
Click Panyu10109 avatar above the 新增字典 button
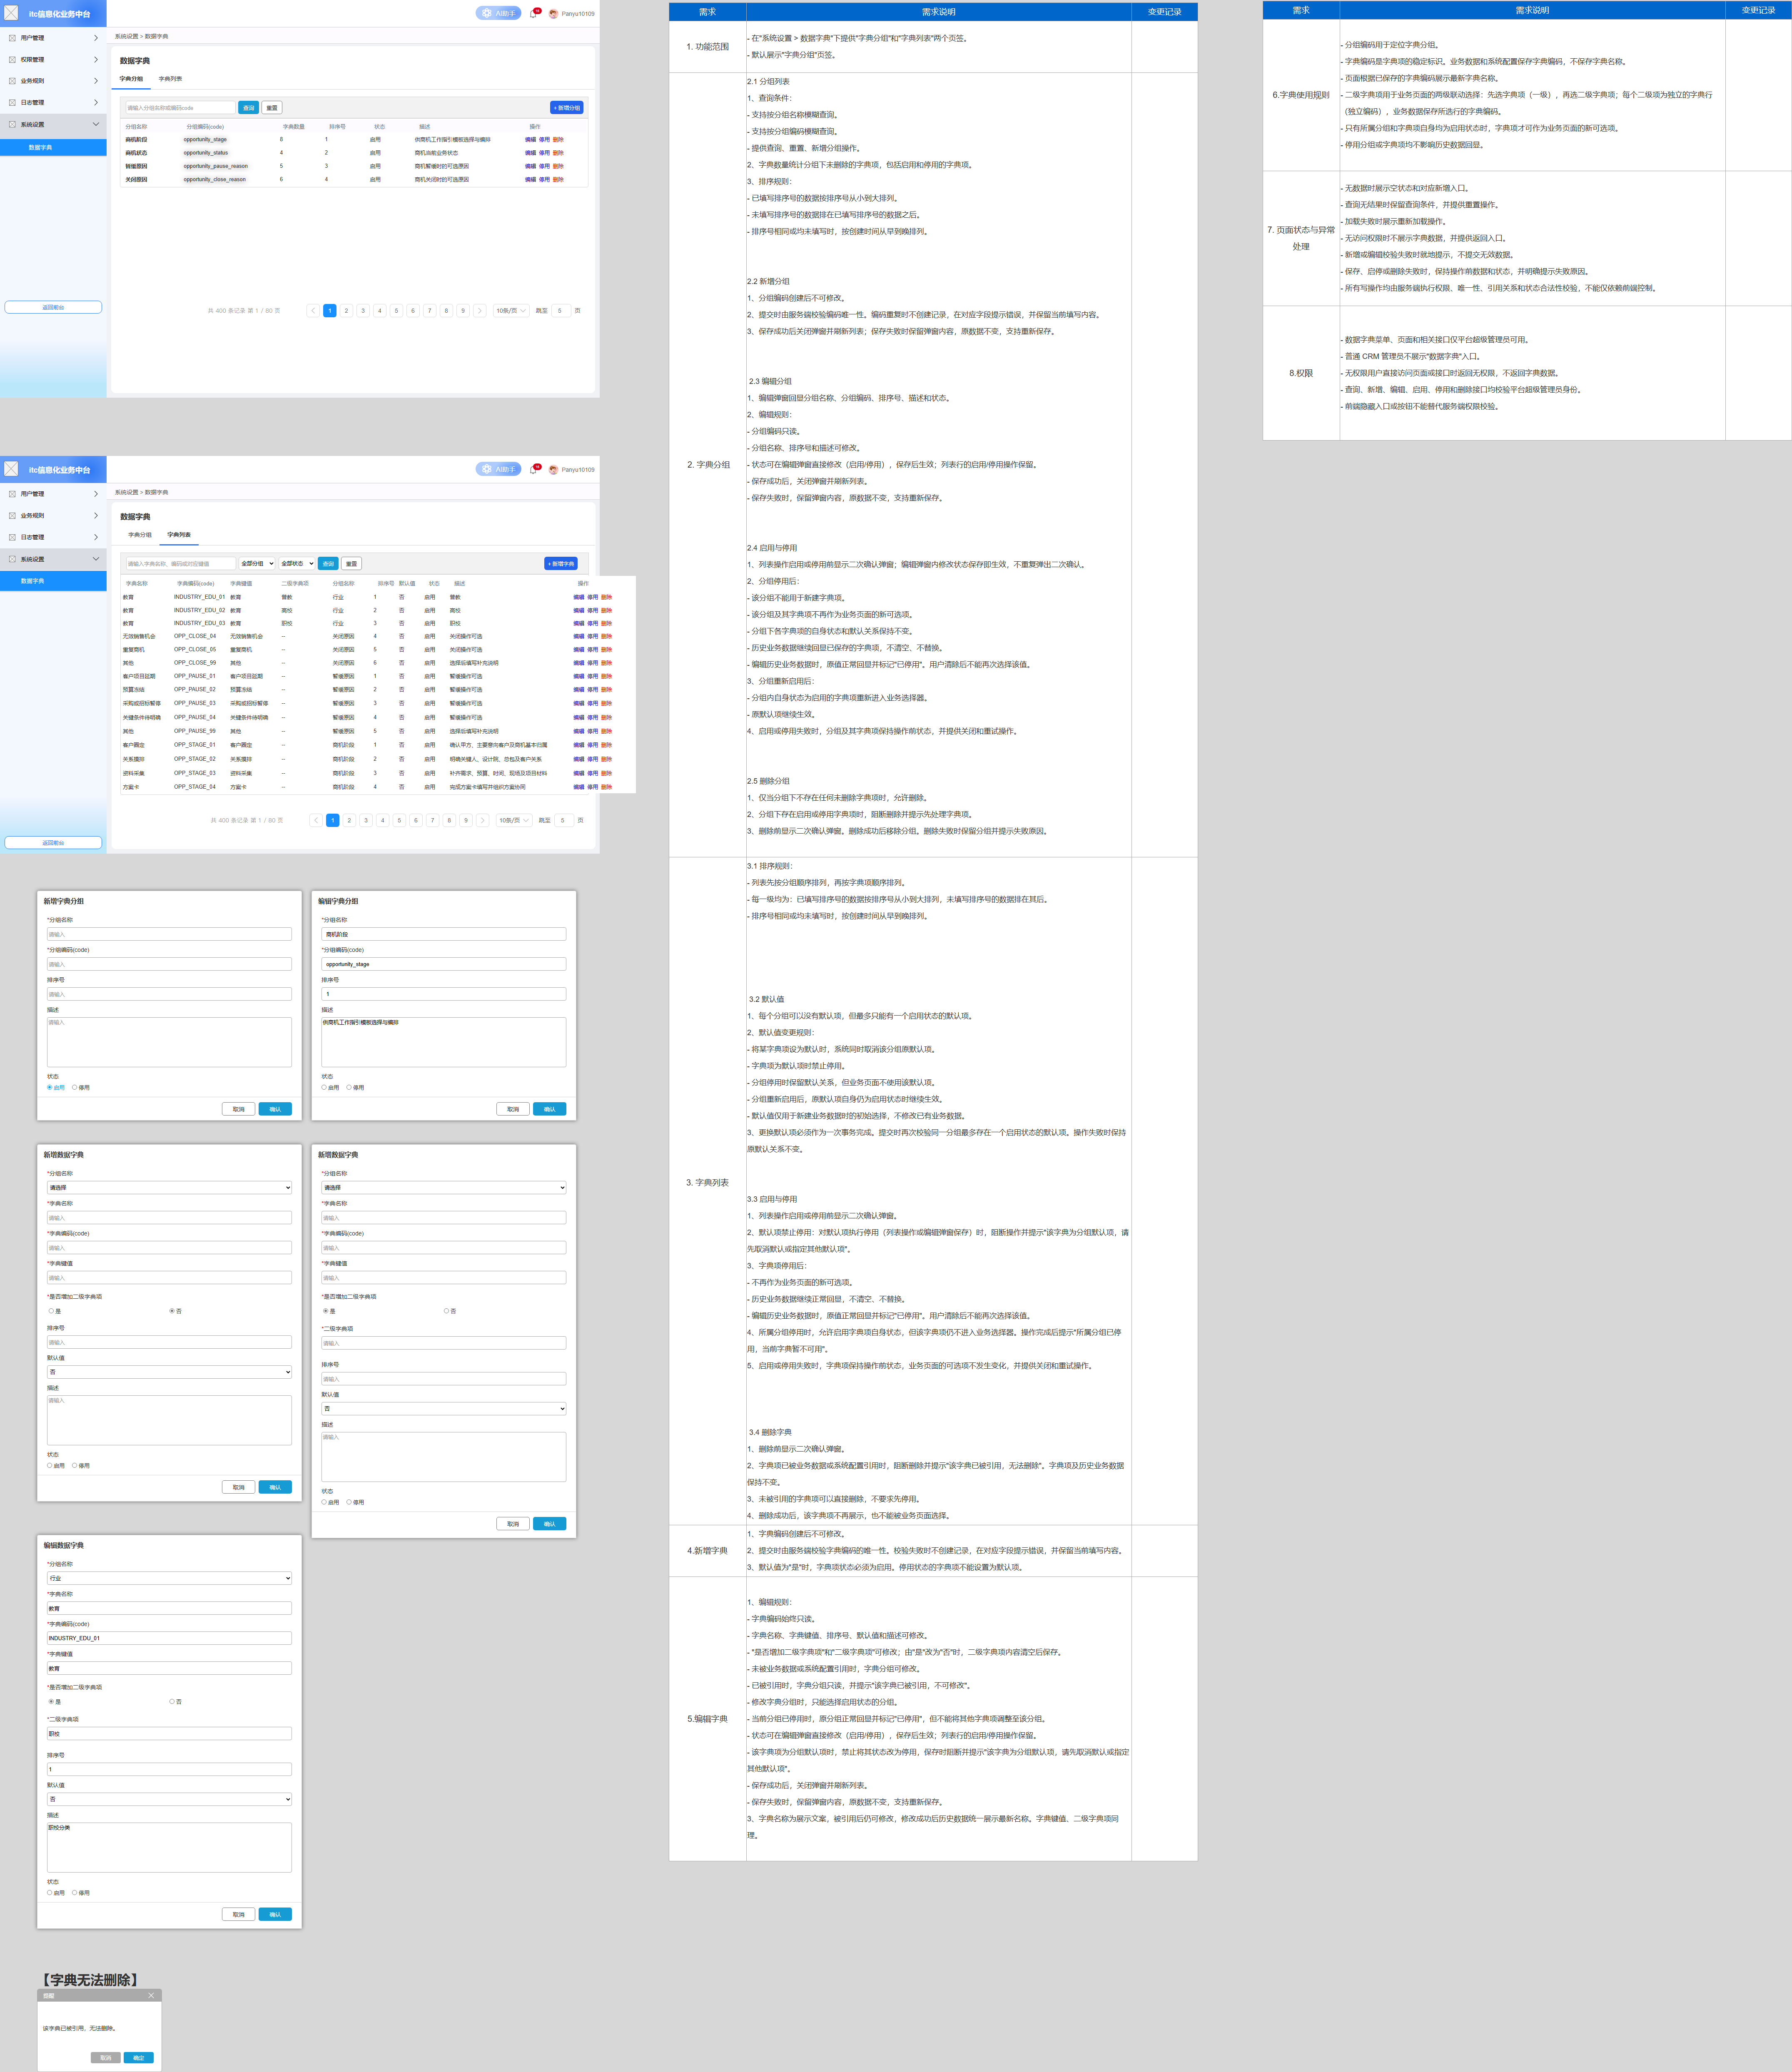(x=553, y=469)
